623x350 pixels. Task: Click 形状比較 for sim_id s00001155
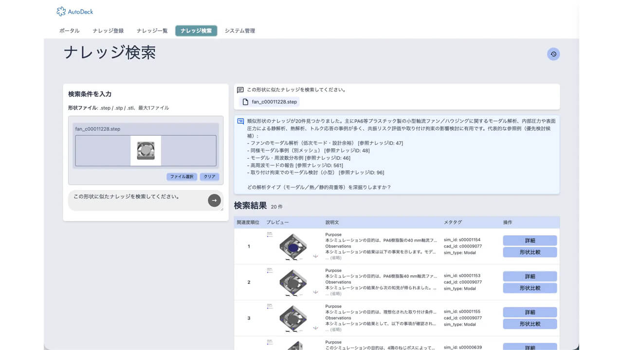coord(530,324)
